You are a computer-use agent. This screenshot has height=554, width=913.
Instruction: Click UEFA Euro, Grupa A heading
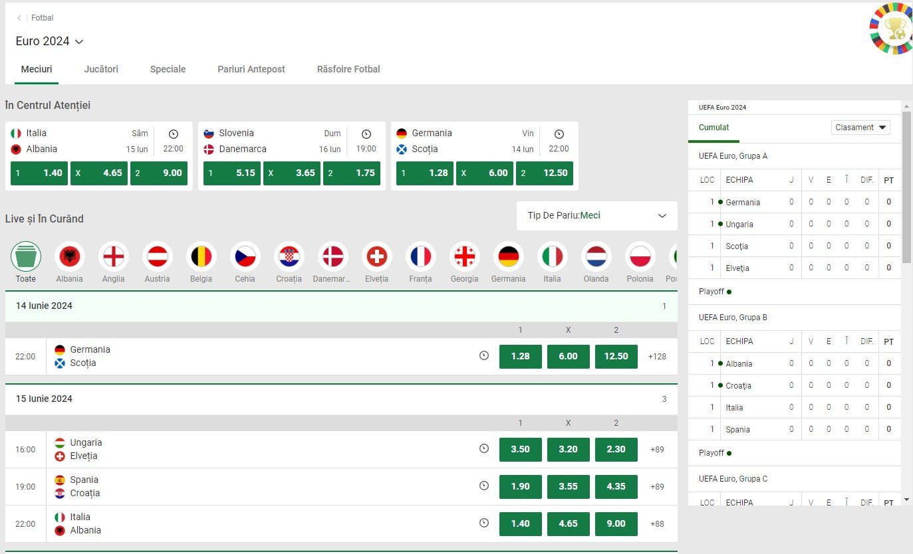(733, 156)
